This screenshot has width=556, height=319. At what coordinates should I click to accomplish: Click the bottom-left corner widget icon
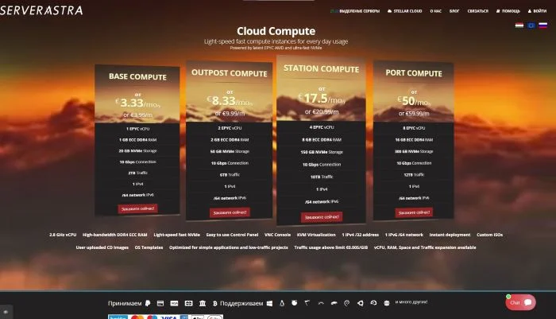click(6, 312)
